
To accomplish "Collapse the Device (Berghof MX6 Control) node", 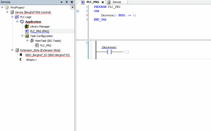I will (x=7, y=12).
